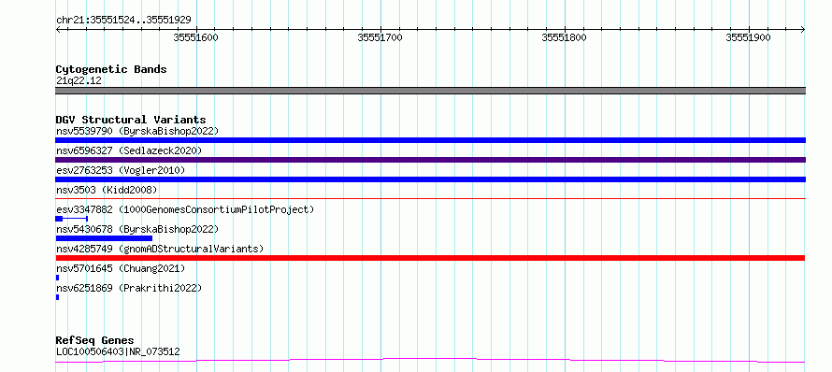Click nsv3503 (Kidd2008) label
832x372 pixels.
pyautogui.click(x=107, y=190)
